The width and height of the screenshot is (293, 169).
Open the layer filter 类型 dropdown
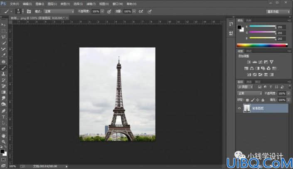tap(245, 87)
